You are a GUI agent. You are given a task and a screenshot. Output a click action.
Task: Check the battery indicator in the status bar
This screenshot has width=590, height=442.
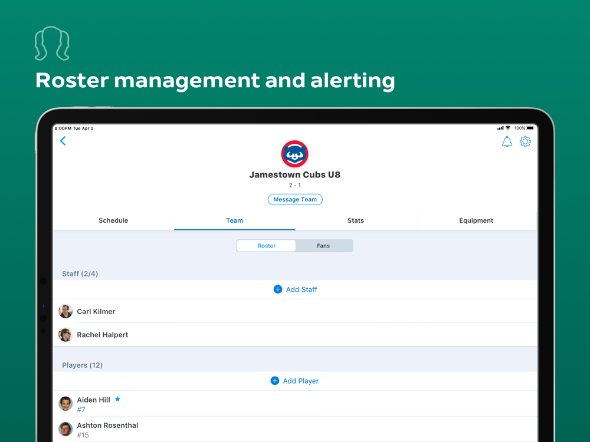[530, 128]
